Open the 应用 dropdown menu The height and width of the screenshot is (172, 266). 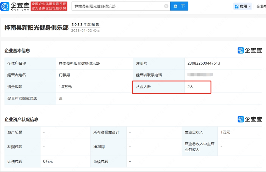coord(243,6)
